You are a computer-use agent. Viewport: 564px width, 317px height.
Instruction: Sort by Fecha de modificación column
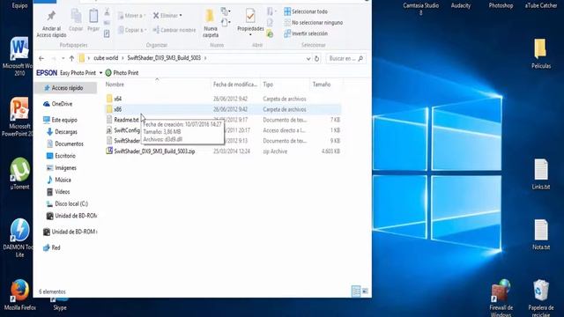235,85
